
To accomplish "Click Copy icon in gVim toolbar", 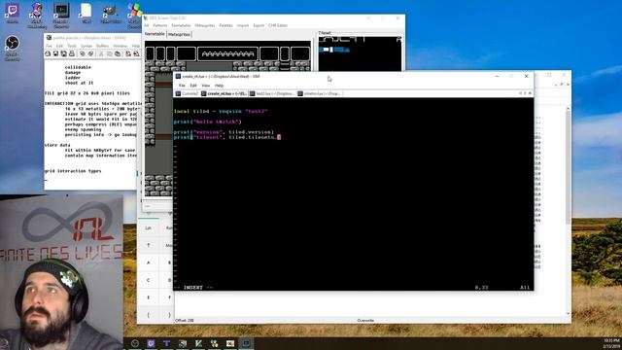I will click(x=110, y=53).
